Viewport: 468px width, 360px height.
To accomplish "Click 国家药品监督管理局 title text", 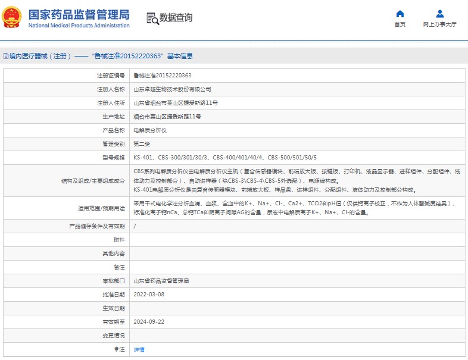I will pos(79,15).
